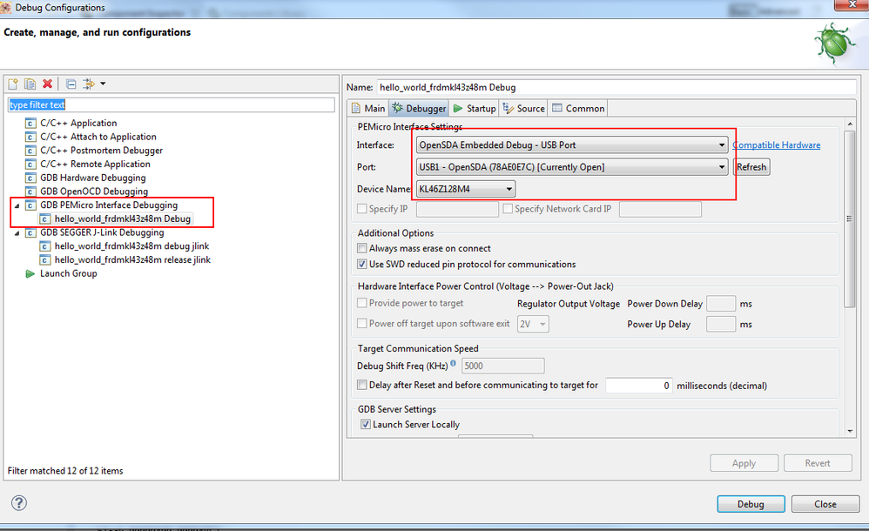Switch to the Main tab
Image resolution: width=869 pixels, height=531 pixels.
pyautogui.click(x=368, y=109)
